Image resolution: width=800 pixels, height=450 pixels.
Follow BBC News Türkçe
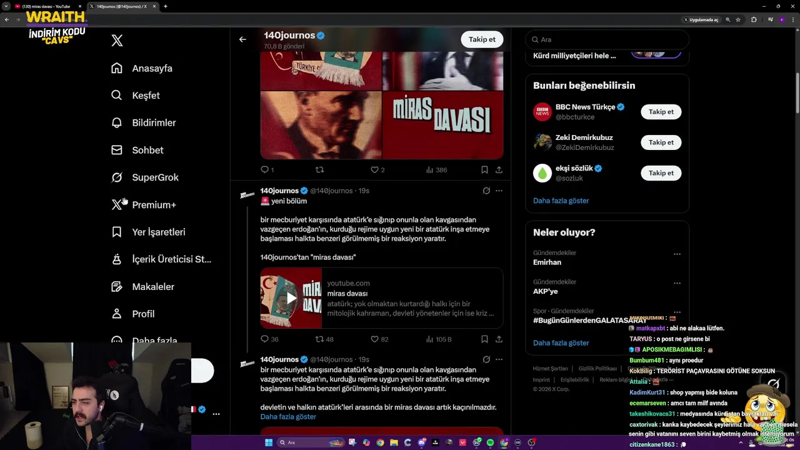coord(661,112)
